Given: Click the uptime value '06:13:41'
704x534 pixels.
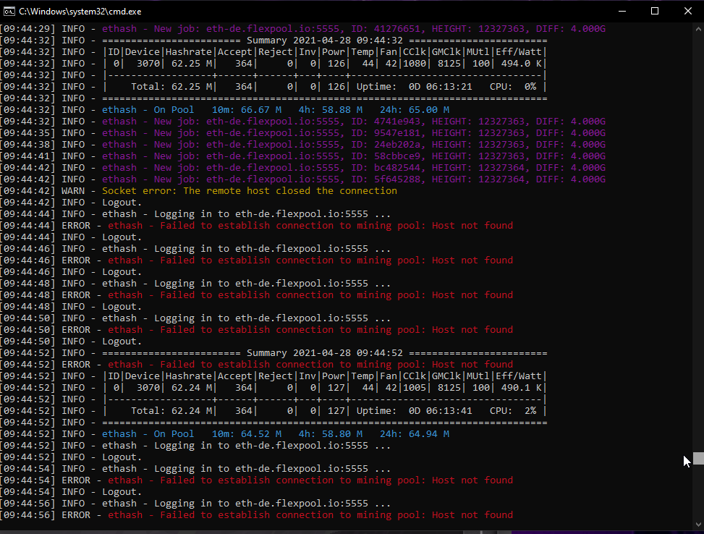Looking at the screenshot, I should click(x=449, y=411).
